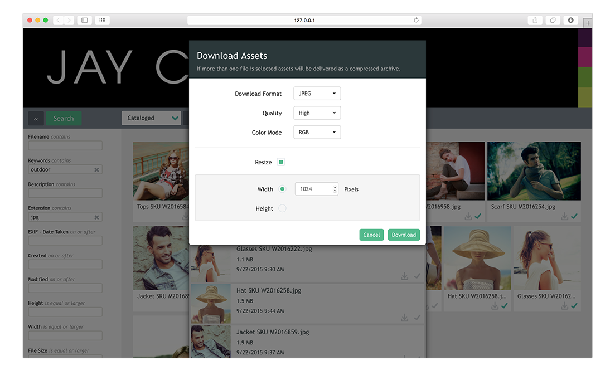Click the Width is equal or larger field
The height and width of the screenshot is (390, 615).
(x=65, y=336)
